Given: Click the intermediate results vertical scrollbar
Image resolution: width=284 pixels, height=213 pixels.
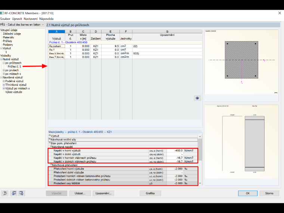Looking at the screenshot, I should click(x=200, y=160).
